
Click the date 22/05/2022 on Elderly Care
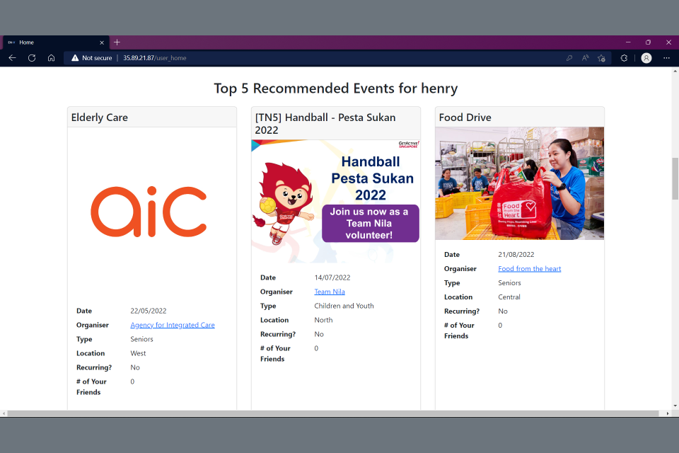[148, 311]
